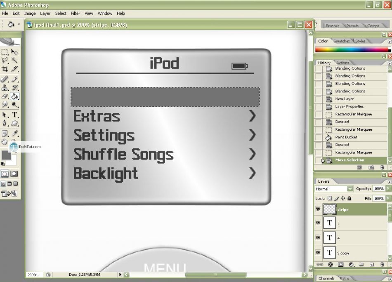Select the Custom Shape tool

tap(14, 123)
